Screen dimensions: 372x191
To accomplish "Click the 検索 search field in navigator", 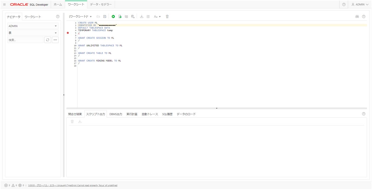I will [25, 40].
